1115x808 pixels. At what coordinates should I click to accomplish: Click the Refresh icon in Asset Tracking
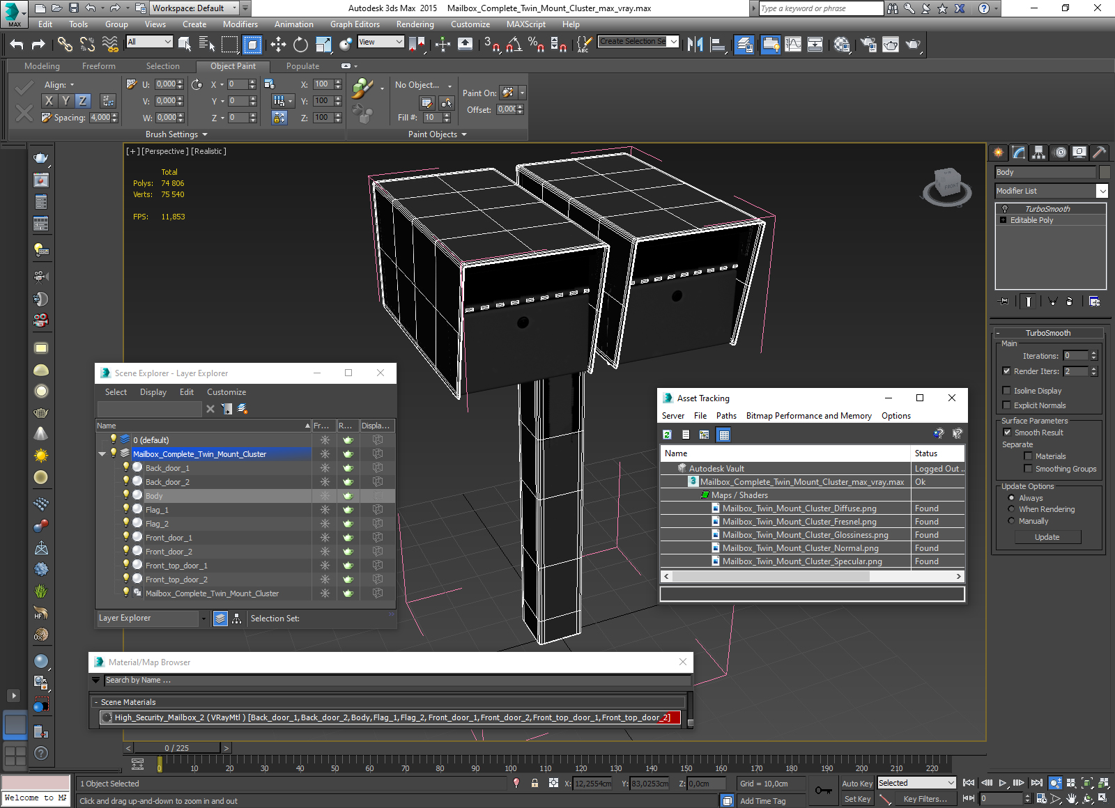pos(667,435)
